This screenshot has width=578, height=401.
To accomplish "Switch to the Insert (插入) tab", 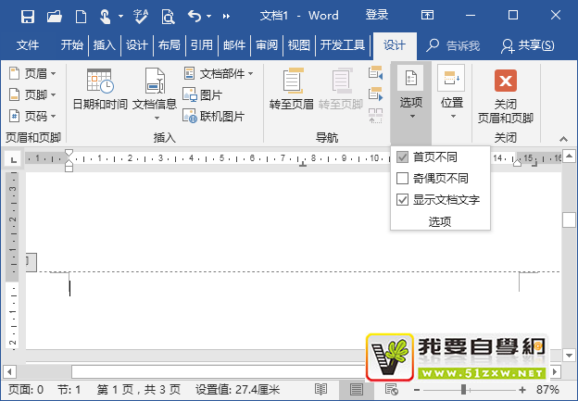I will pyautogui.click(x=105, y=45).
